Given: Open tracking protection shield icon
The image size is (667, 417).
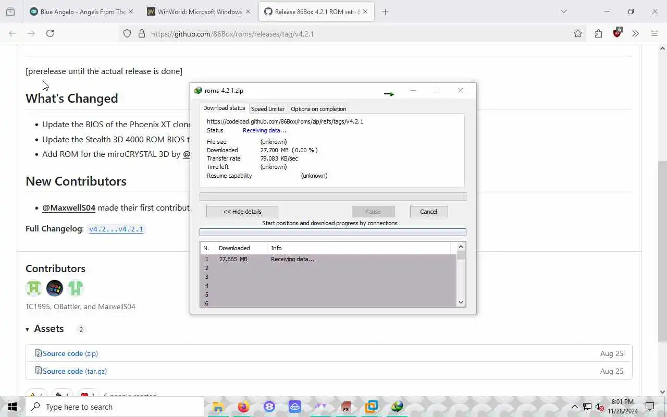Looking at the screenshot, I should [x=127, y=33].
